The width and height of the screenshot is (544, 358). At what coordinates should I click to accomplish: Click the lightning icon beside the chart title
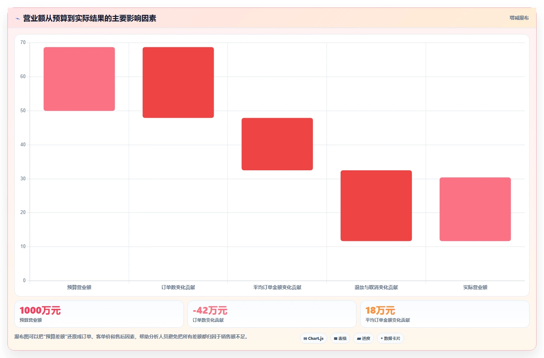[17, 19]
